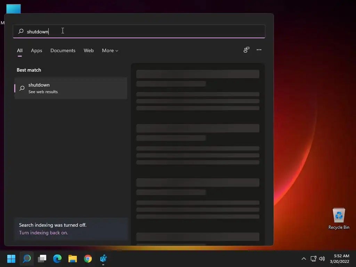Click the taskbar Search icon
This screenshot has height=267, width=356.
[26, 258]
